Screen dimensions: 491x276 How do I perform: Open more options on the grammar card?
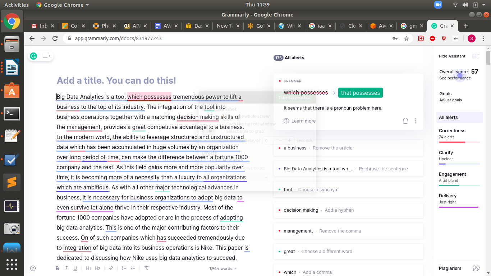[416, 121]
